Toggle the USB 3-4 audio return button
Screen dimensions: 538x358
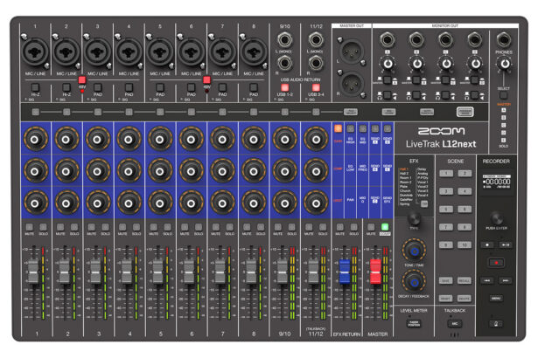pos(316,87)
